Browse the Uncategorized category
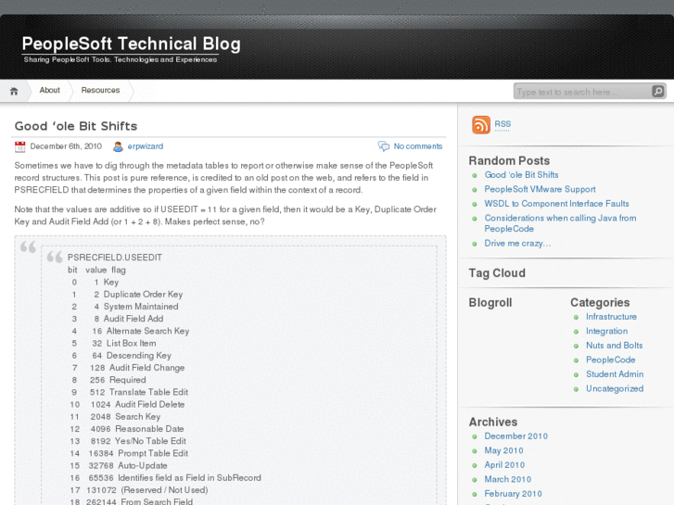674x505 pixels. point(615,388)
